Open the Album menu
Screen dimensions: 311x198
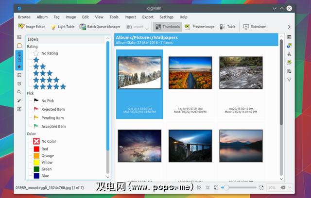[x=42, y=17]
